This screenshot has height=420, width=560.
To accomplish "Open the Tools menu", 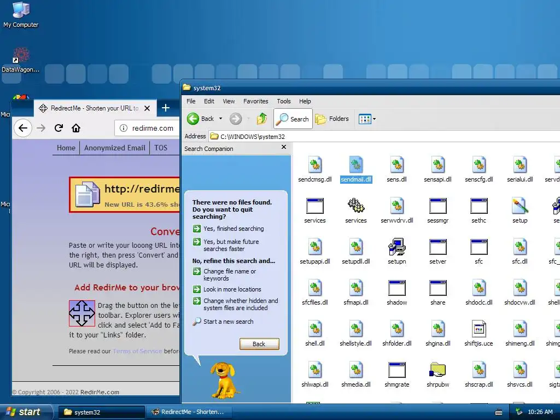I will [284, 101].
